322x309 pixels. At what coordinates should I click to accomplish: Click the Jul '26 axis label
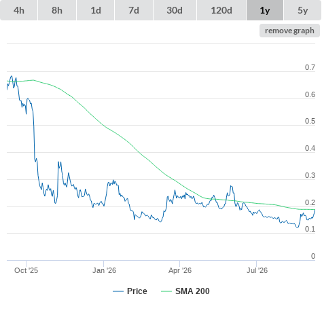[x=257, y=270]
